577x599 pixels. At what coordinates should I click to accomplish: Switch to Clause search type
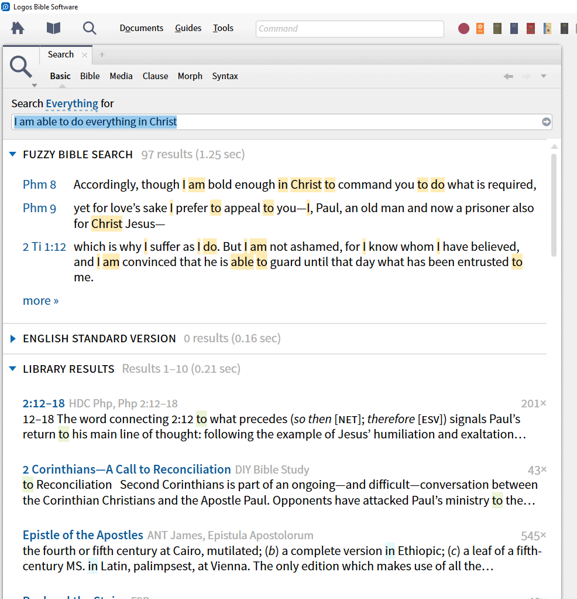pyautogui.click(x=155, y=76)
